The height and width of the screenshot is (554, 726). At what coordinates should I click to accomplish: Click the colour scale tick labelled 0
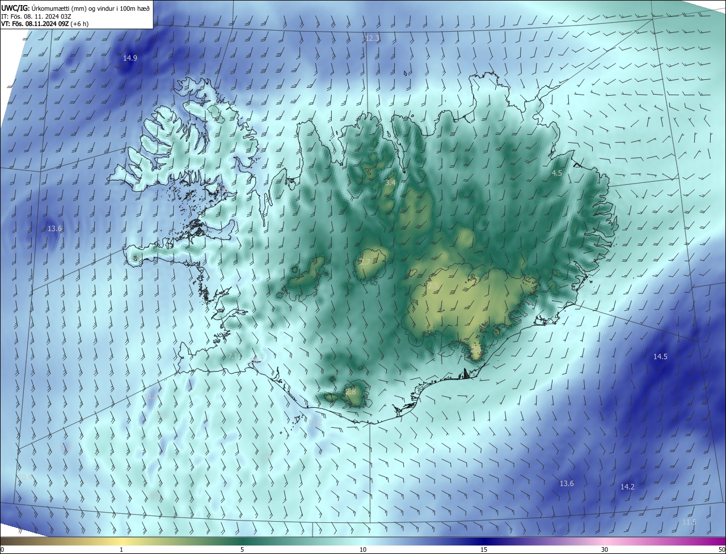pos(2,550)
